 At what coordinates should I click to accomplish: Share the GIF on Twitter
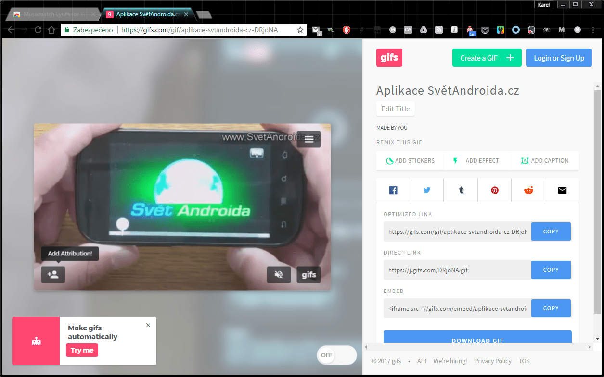427,190
